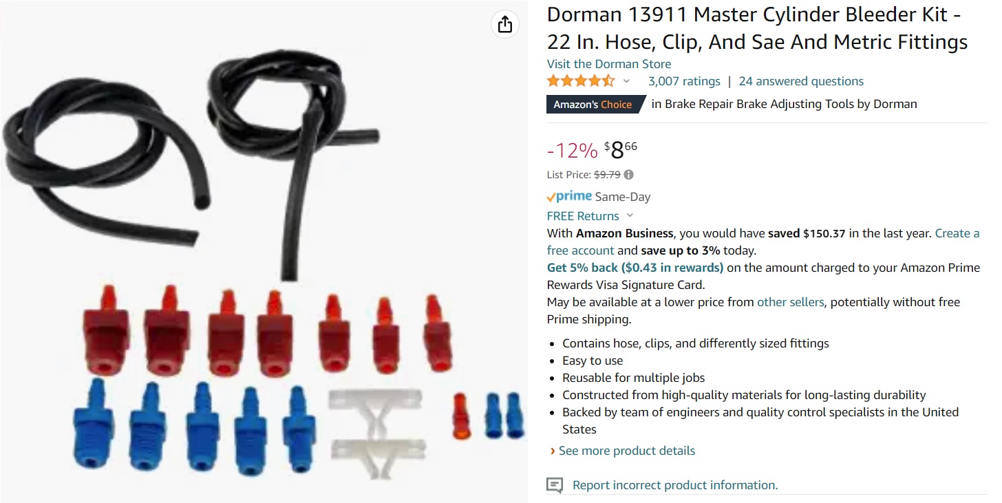1002x503 pixels.
Task: Click the report incorrect info speech icon
Action: (x=555, y=485)
